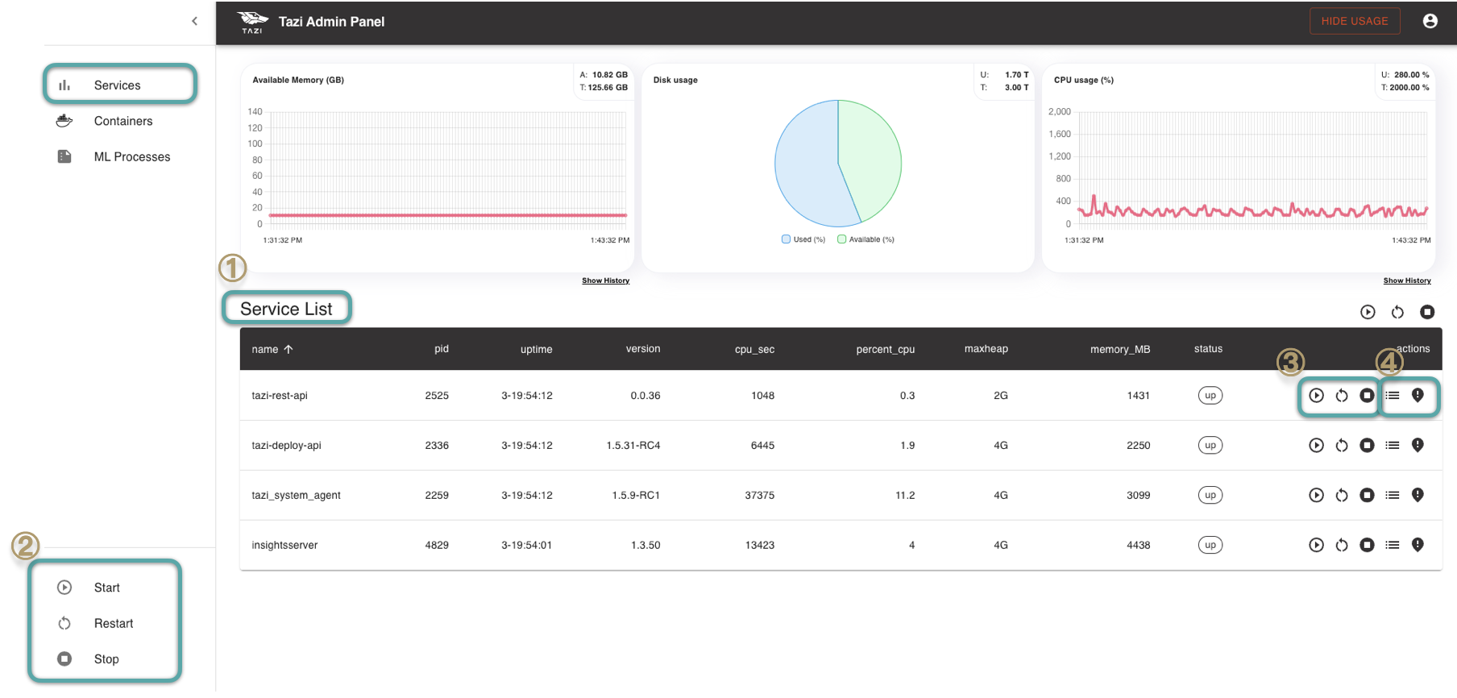This screenshot has width=1457, height=698.
Task: Stop the tazi-rest-api service
Action: coord(1367,395)
